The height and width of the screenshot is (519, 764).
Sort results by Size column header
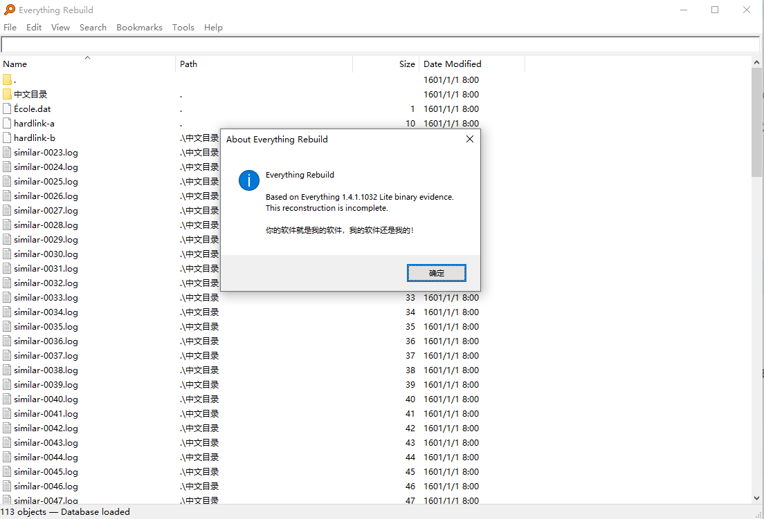click(x=386, y=64)
